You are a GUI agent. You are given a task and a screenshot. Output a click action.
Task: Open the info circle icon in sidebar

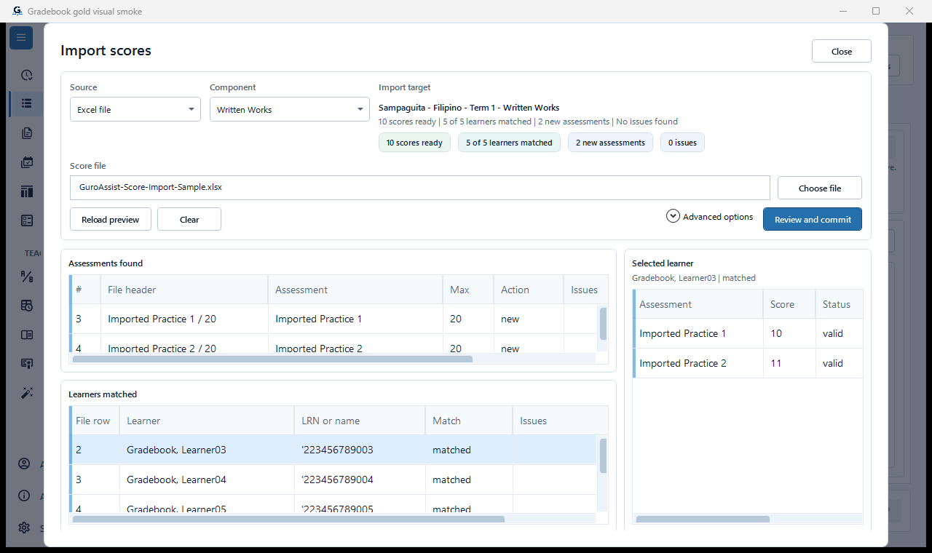tap(24, 496)
